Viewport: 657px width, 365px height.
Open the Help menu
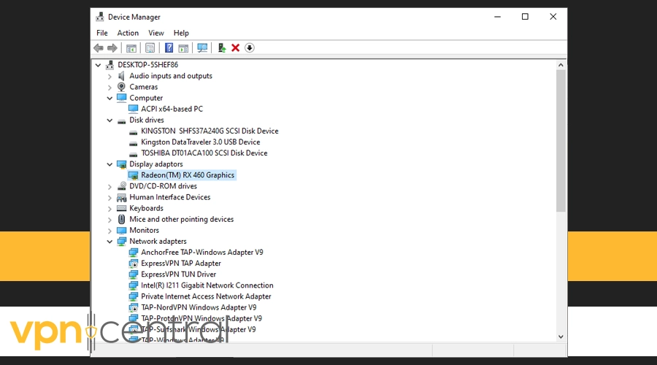point(181,33)
